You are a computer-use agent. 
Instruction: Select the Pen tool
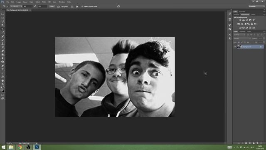point(2,66)
